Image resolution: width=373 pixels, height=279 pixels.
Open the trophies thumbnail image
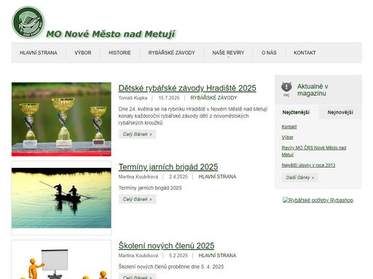pos(61,119)
